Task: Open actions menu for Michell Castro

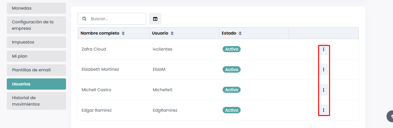Action: coord(323,90)
